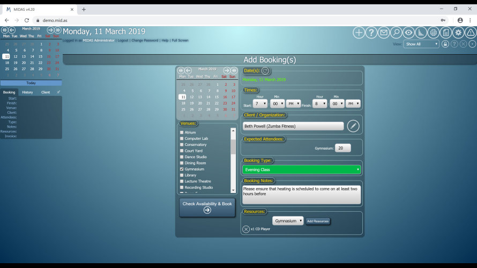Image resolution: width=477 pixels, height=268 pixels.
Task: Open a new browser tab
Action: click(84, 10)
